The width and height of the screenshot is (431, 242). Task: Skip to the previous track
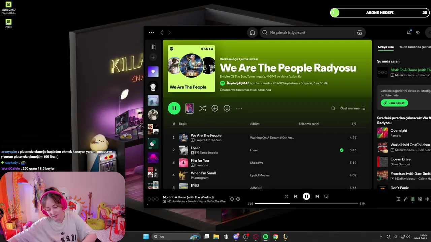[x=296, y=196]
